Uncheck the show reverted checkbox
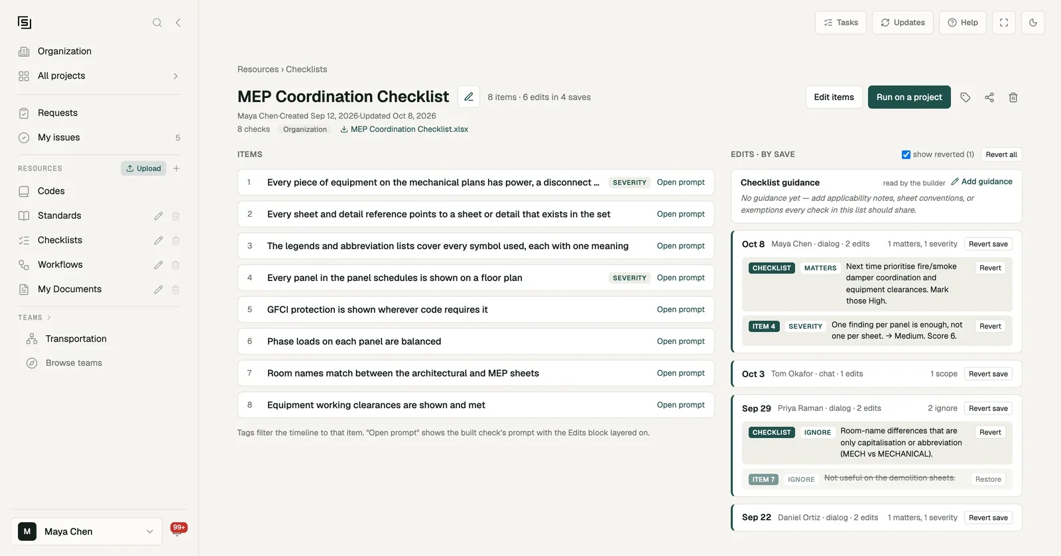 point(906,154)
